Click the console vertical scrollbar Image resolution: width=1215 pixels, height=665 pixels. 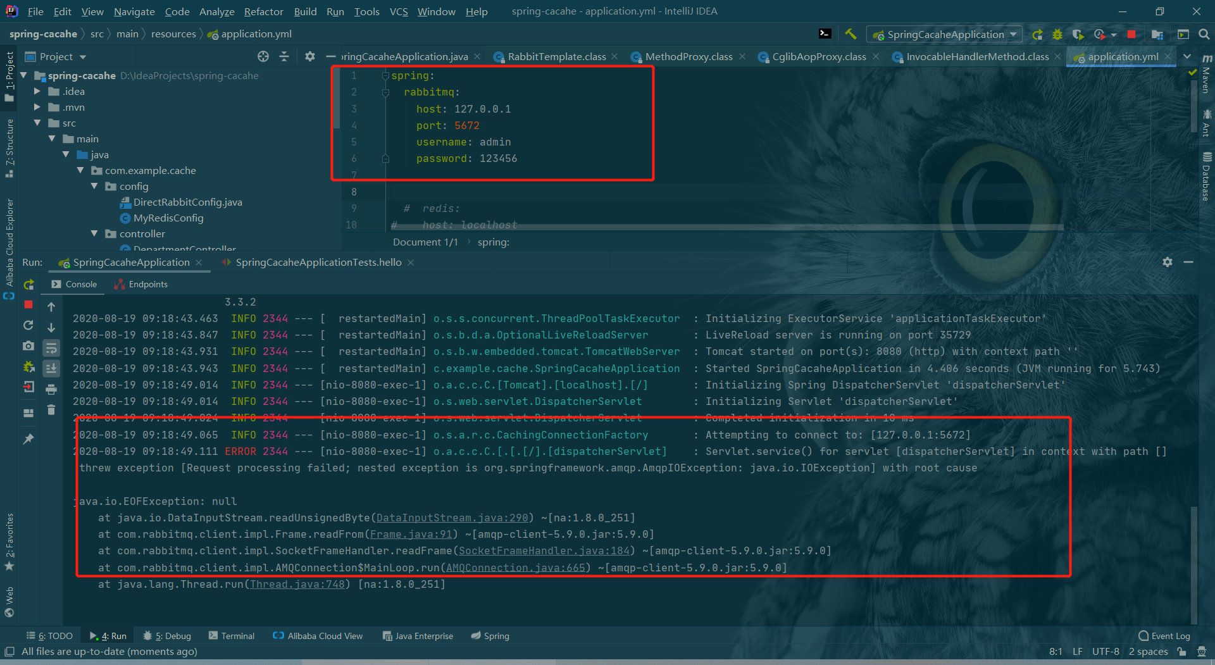(1193, 565)
